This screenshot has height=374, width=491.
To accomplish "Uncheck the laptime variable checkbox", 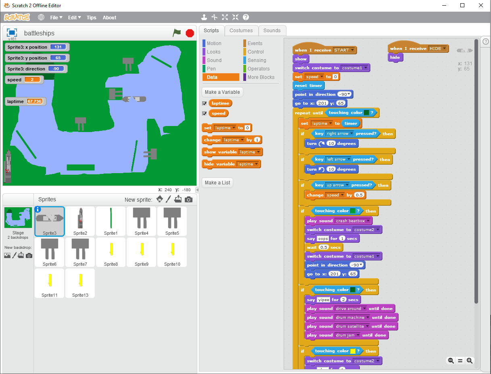I will [205, 103].
